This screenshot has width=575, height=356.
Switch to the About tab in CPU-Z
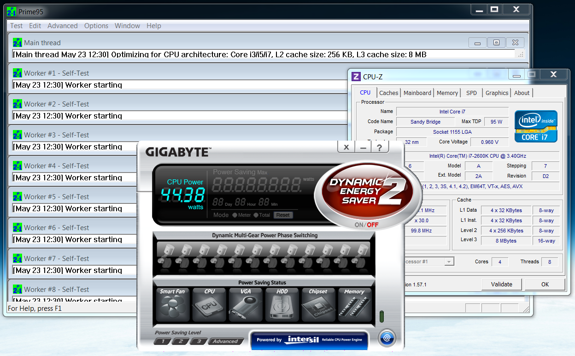522,93
